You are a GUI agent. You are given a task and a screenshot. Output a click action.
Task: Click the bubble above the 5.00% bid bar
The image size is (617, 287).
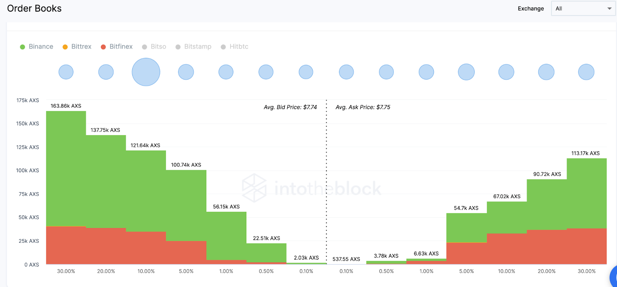click(x=186, y=72)
